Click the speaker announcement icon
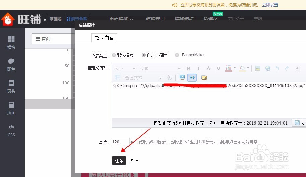This screenshot has height=177, width=306. click(175, 5)
